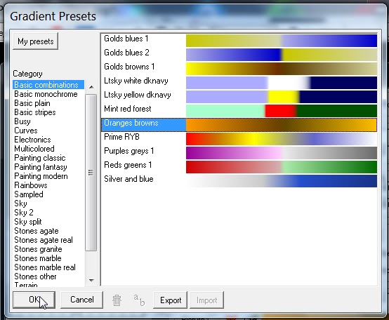Select the Electronics category

pos(32,140)
